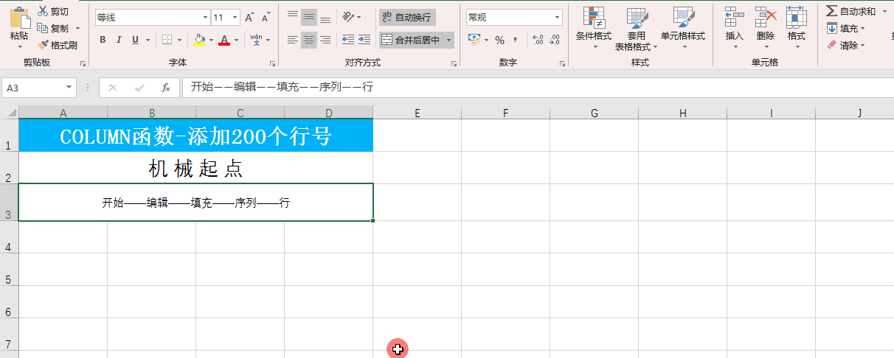Screen dimensions: 894x358
Task: Open the AutoSum dropdown arrow
Action: (x=884, y=11)
